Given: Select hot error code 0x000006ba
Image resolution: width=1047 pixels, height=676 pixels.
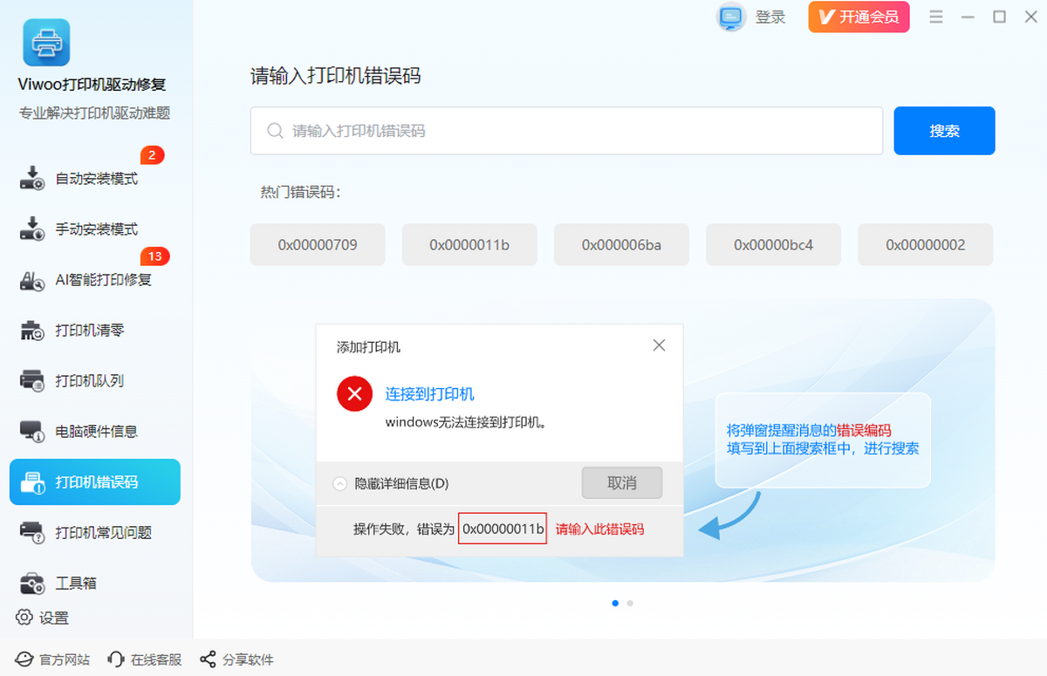Looking at the screenshot, I should [x=621, y=245].
